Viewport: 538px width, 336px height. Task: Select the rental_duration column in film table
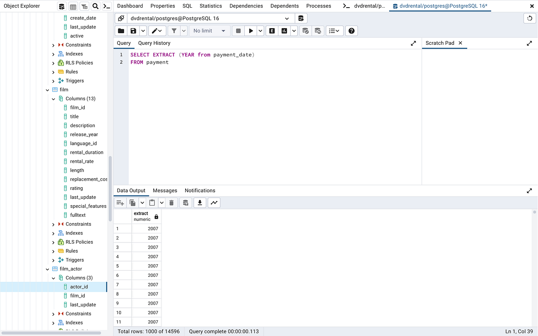86,152
